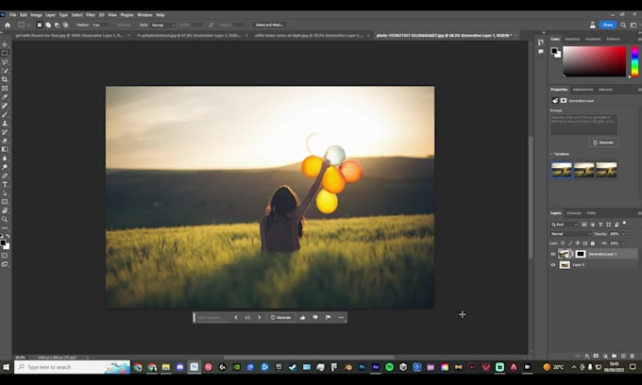This screenshot has width=642, height=385.
Task: Hide the Generative Layer 1 layer
Action: (553, 254)
